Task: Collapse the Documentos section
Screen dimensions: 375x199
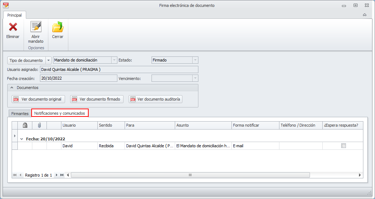Action: (x=12, y=88)
